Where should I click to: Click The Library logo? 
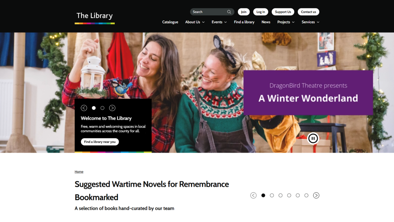coord(95,17)
